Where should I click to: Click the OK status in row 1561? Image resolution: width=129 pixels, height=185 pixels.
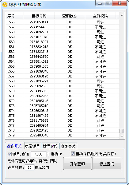(x=70, y=47)
